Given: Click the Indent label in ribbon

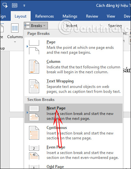Looking at the screenshot, I should pyautogui.click(x=72, y=26).
